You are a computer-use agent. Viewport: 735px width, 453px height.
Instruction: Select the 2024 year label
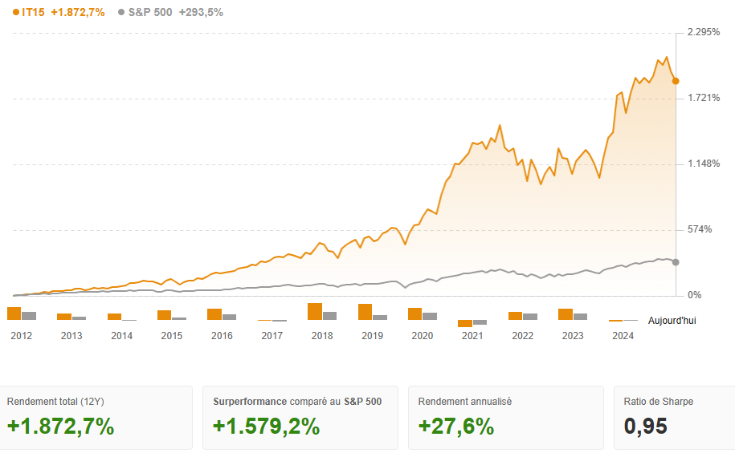click(623, 336)
